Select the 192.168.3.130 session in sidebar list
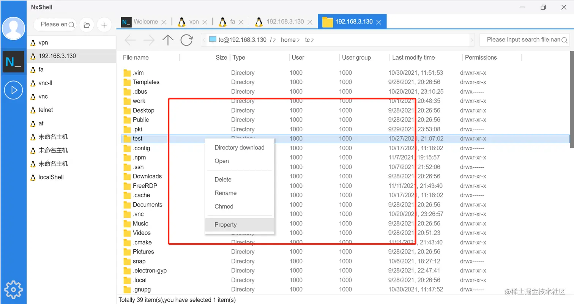574x304 pixels. coord(71,56)
